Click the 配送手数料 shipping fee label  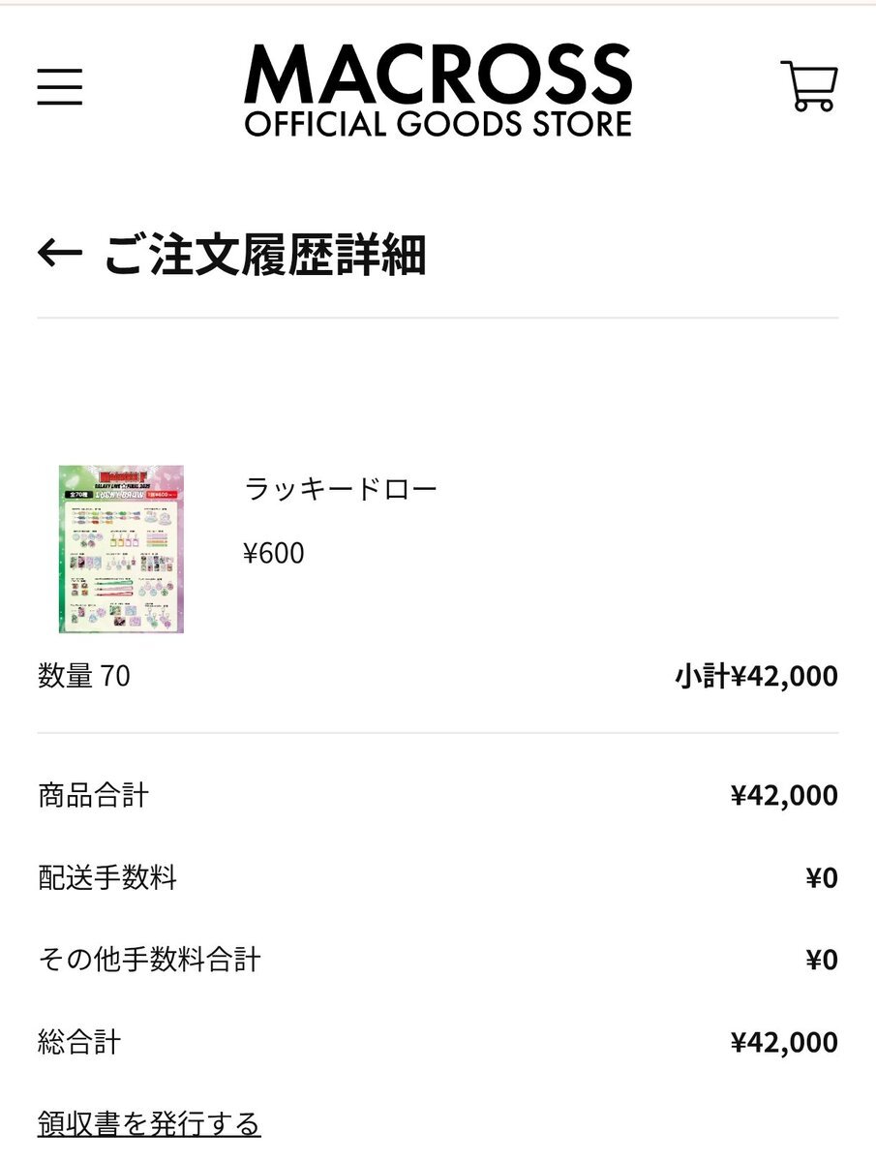pos(107,878)
